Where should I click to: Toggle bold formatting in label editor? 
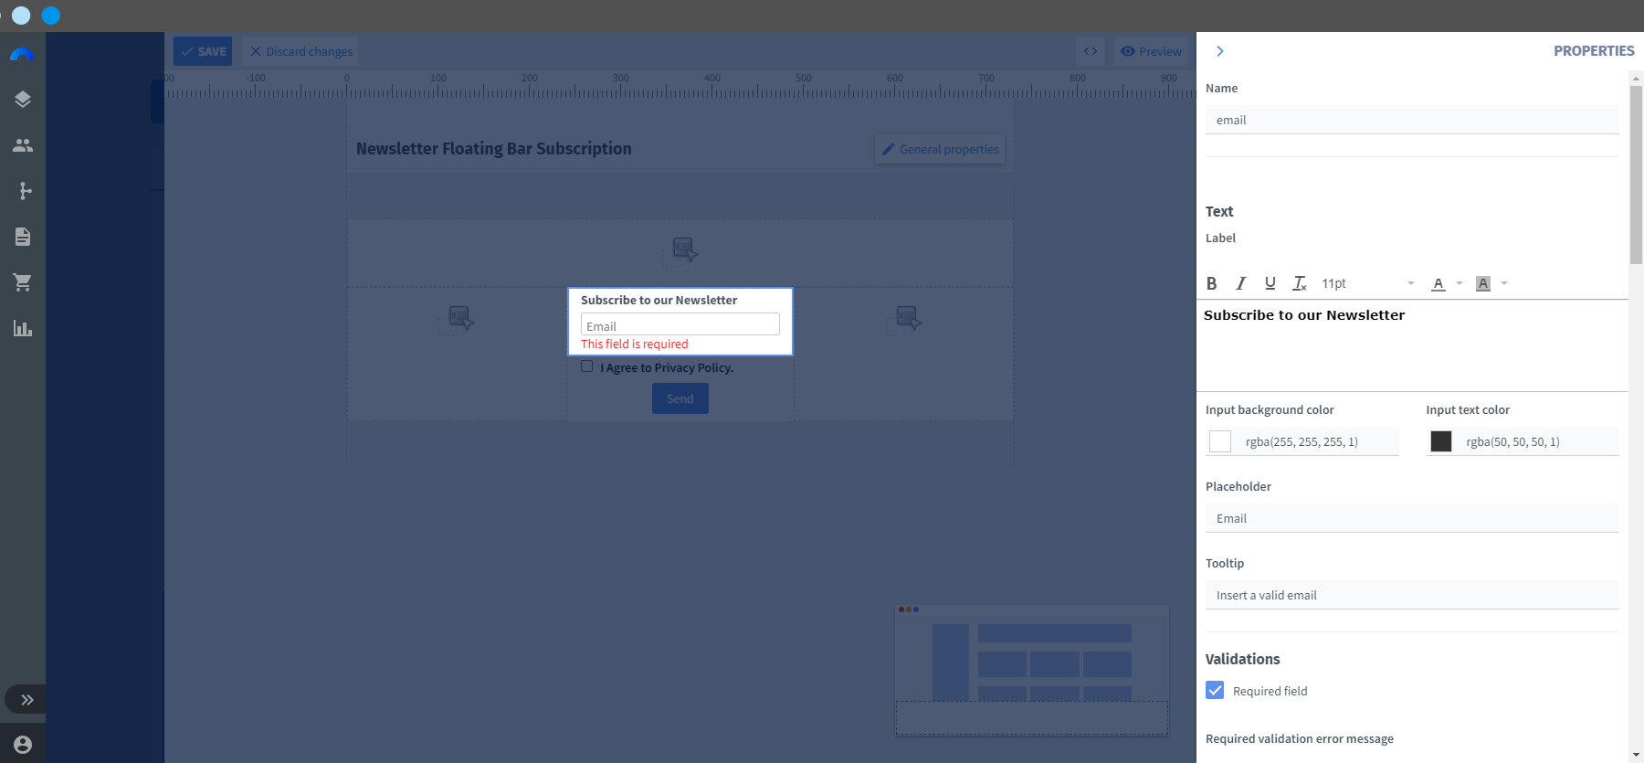coord(1212,283)
